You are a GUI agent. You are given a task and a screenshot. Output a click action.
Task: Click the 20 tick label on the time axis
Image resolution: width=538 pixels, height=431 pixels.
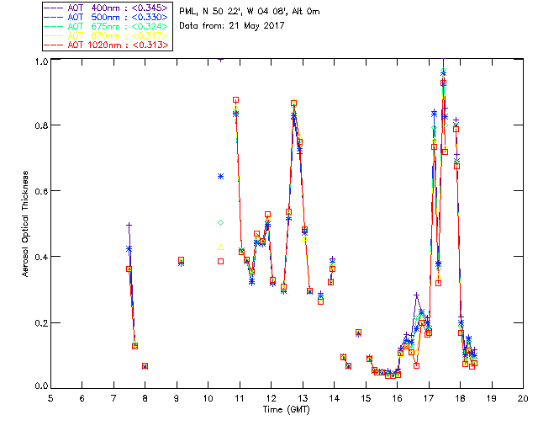pos(522,398)
